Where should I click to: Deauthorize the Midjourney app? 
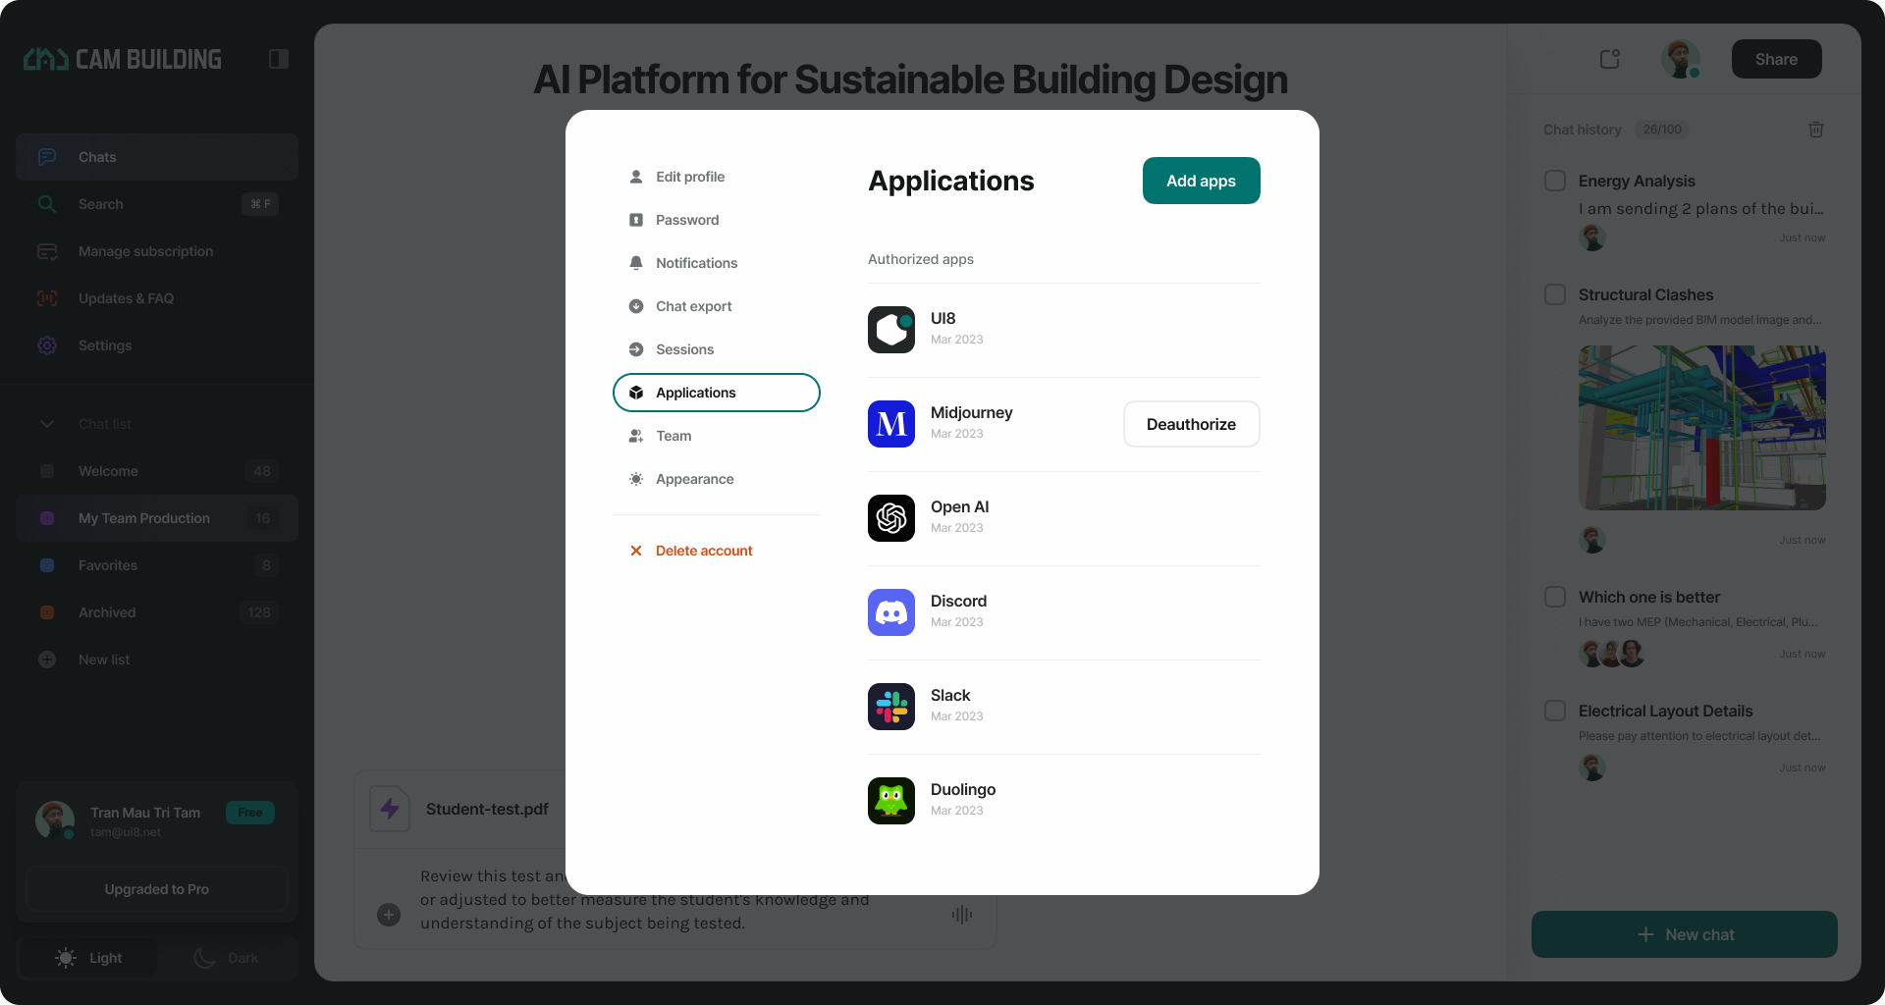pos(1192,424)
